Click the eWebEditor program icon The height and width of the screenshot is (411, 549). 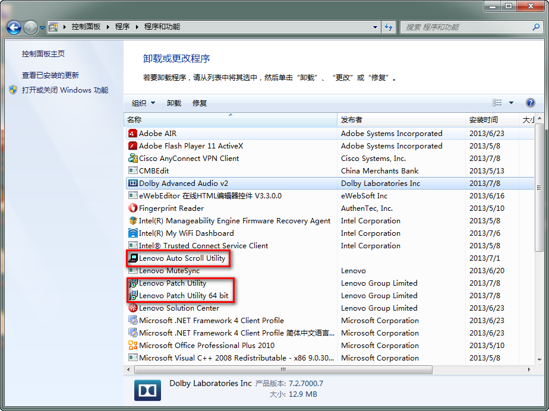[x=132, y=195]
